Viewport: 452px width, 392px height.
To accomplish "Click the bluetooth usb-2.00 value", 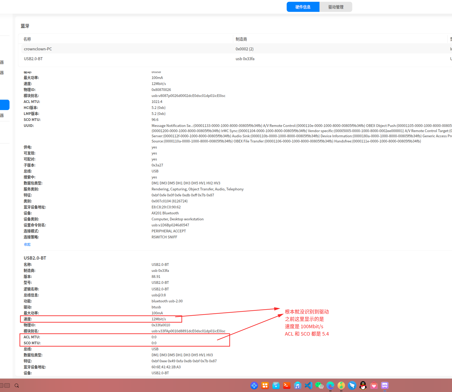I will pyautogui.click(x=167, y=301).
